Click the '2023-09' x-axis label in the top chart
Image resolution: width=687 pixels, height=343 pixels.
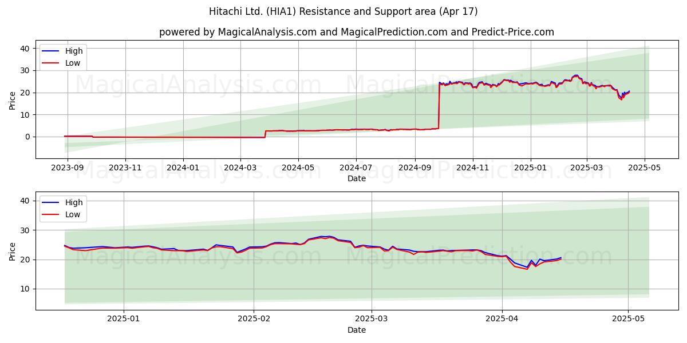point(68,167)
